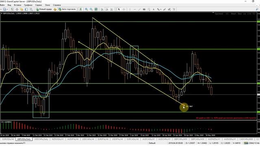Open the GBPCADe,M30 chart tab
This screenshot has height=146, width=260.
(197, 139)
